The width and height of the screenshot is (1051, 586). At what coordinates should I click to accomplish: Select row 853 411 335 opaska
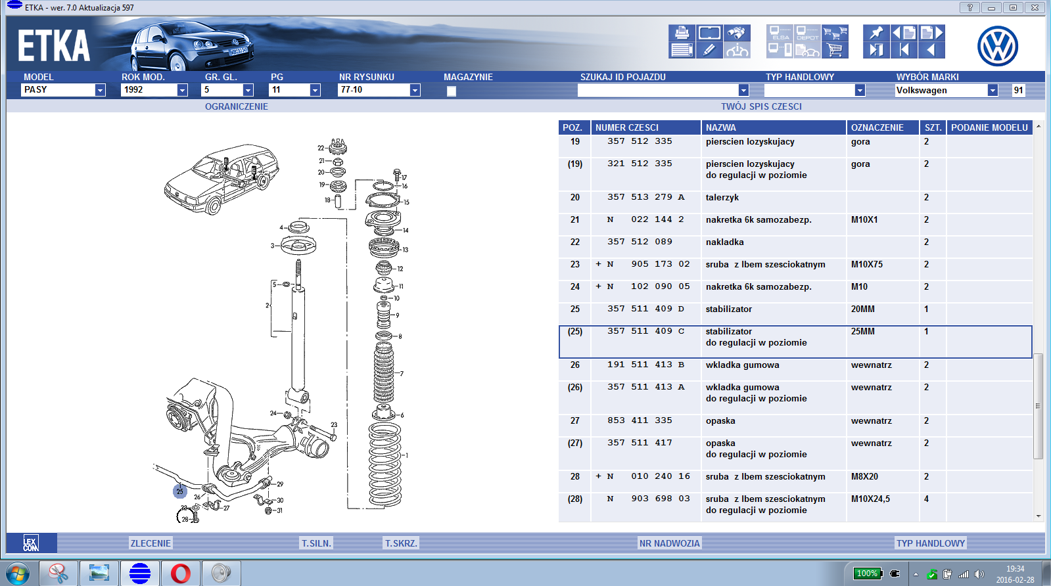tap(795, 426)
